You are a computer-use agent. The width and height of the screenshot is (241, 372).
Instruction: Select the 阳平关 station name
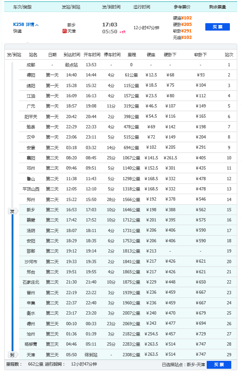[x=31, y=117]
